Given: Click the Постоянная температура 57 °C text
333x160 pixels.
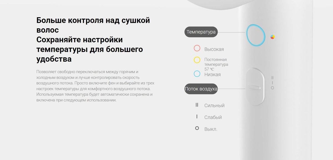Looking at the screenshot, I should pos(216,64).
